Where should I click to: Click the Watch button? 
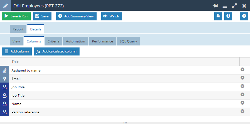click(112, 16)
